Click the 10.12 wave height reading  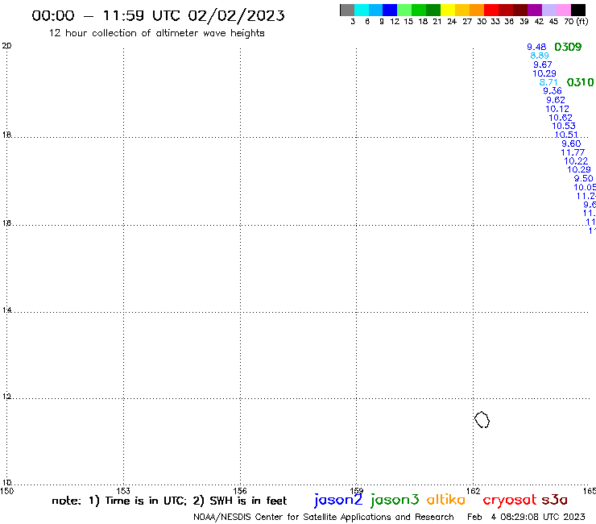coord(557,109)
